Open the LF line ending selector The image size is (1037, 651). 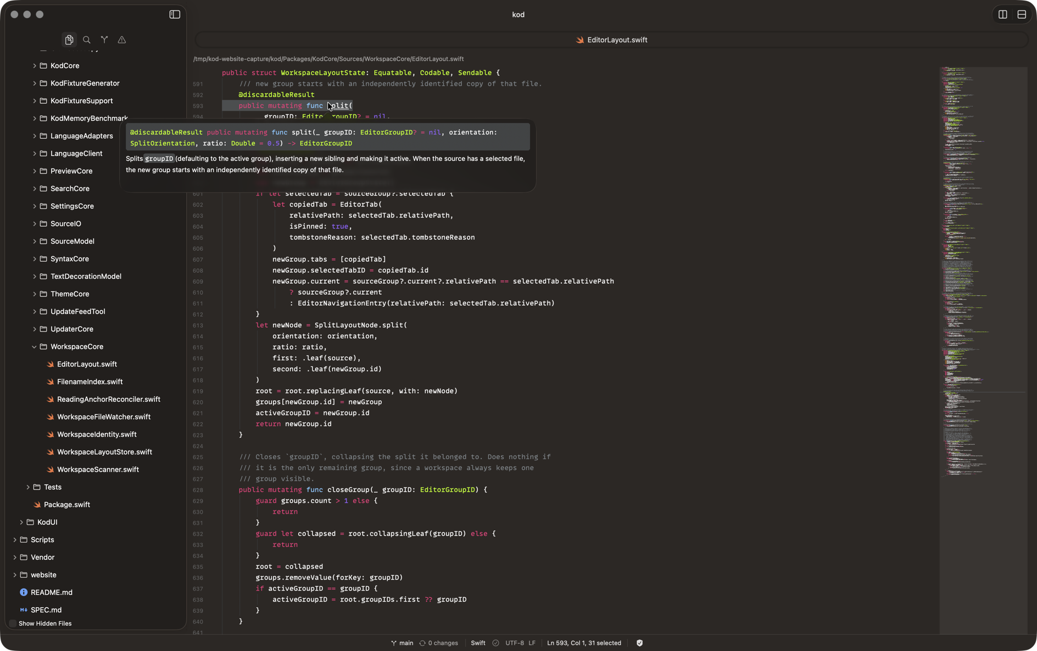[532, 643]
